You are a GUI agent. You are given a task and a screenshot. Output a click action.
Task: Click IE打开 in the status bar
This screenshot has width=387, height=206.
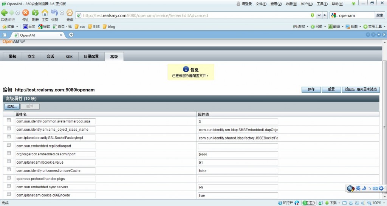(286, 203)
